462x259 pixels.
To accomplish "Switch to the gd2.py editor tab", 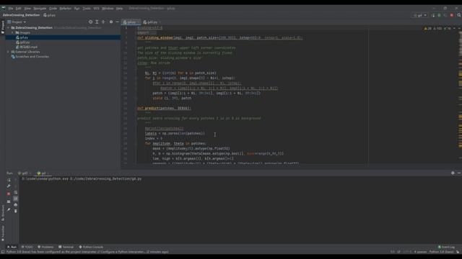I will point(152,22).
